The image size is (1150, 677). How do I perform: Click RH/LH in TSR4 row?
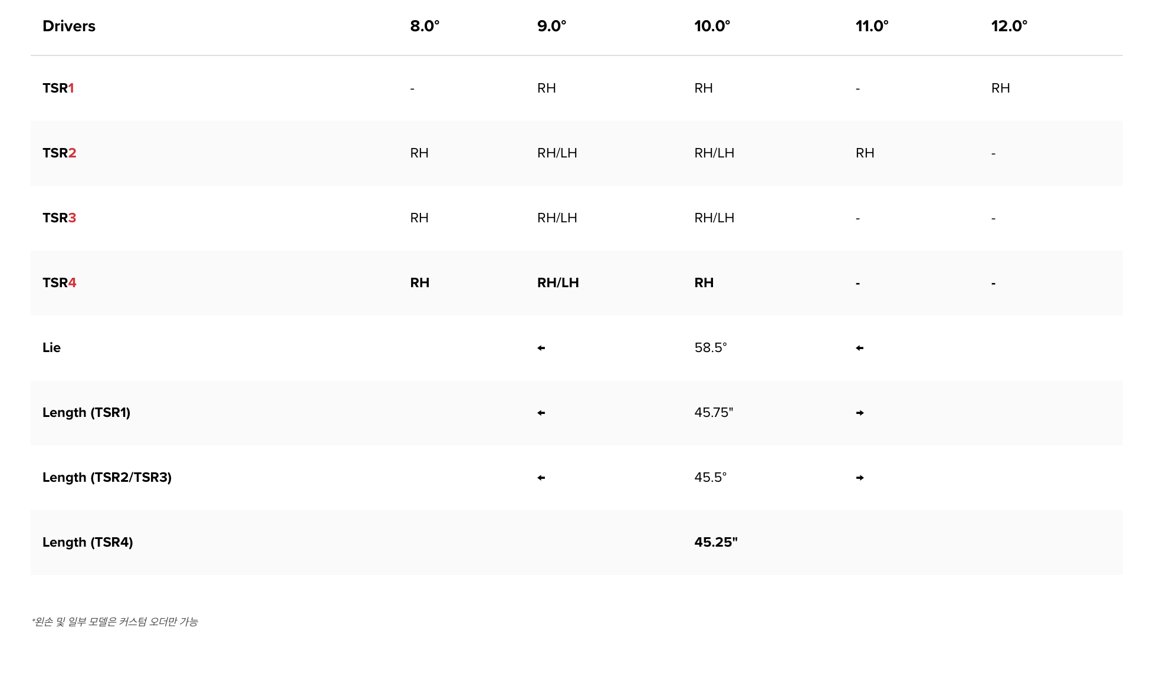pyautogui.click(x=557, y=282)
